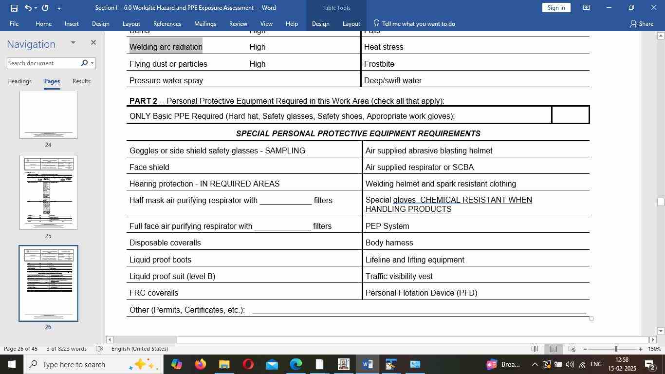The width and height of the screenshot is (665, 374).
Task: Click the zoom in plus button
Action: [641, 349]
